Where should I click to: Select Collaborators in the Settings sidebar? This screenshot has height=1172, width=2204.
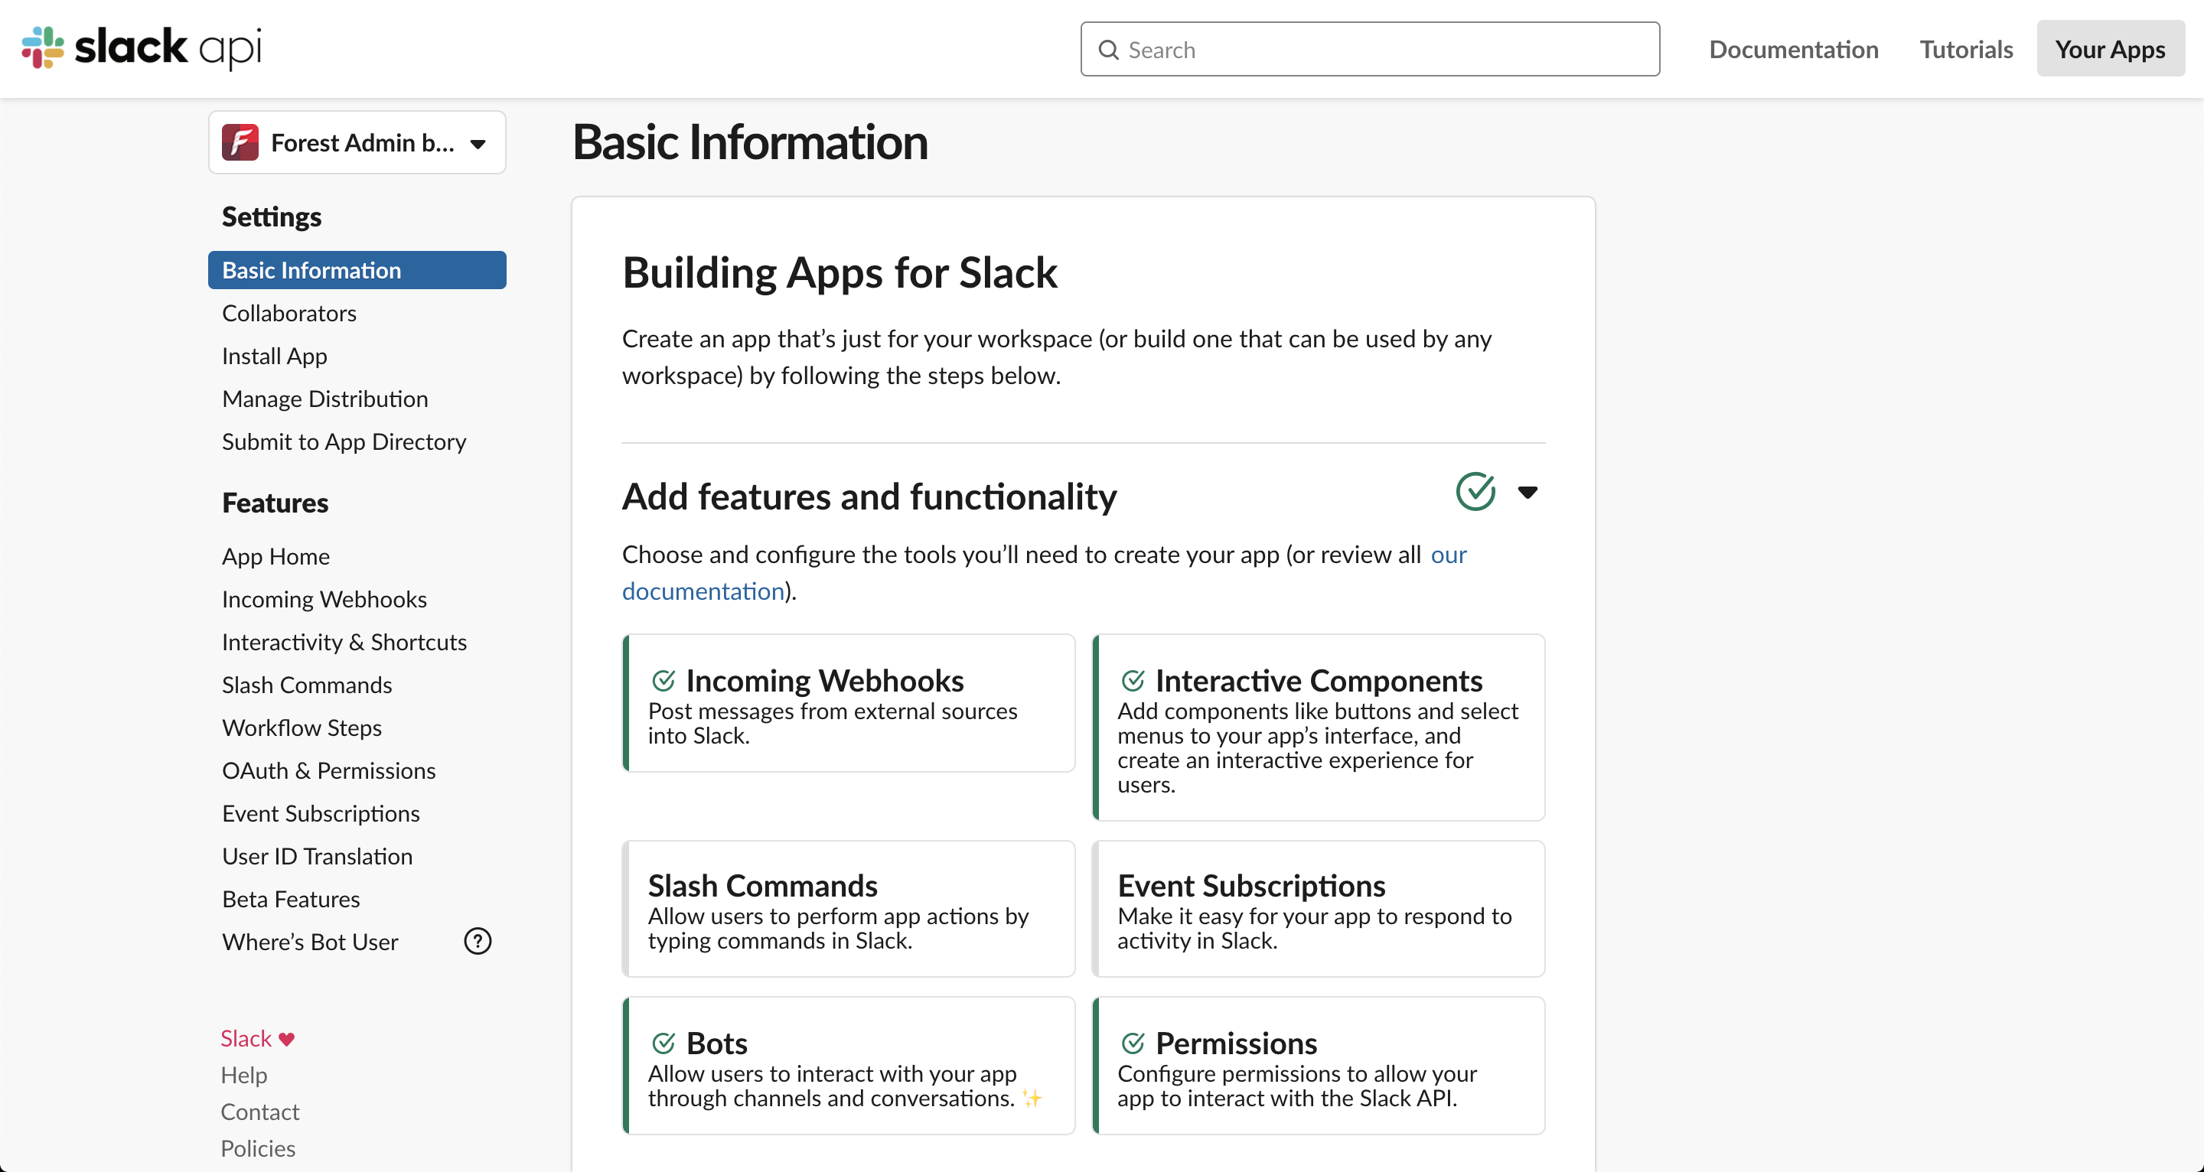click(289, 313)
